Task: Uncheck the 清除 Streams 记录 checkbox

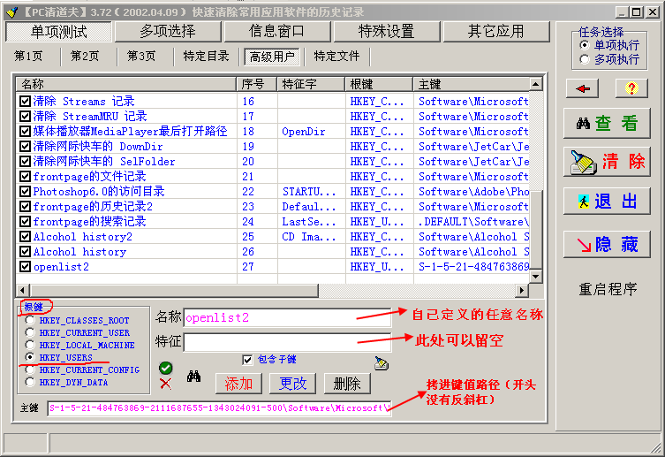Action: coord(25,102)
